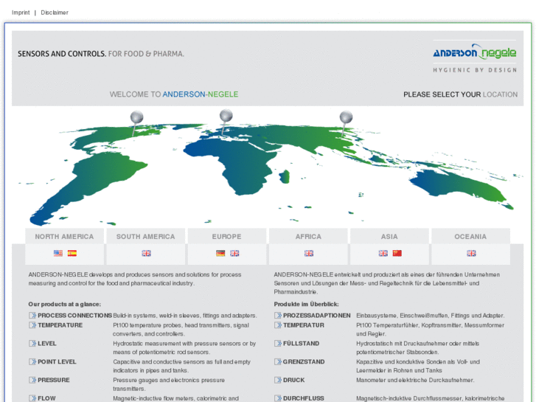This screenshot has width=536, height=402.
Task: Select the NORTH AMERICA tab
Action: coord(64,237)
